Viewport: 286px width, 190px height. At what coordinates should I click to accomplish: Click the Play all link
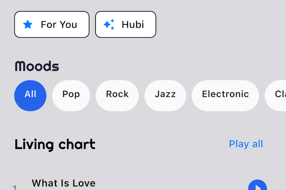click(x=246, y=144)
